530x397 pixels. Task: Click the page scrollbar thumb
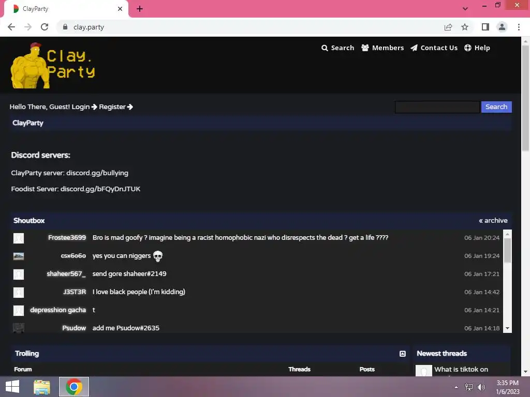click(x=525, y=98)
